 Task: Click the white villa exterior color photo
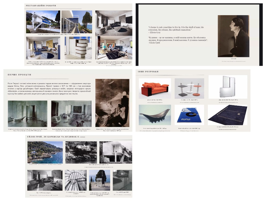pos(43,22)
